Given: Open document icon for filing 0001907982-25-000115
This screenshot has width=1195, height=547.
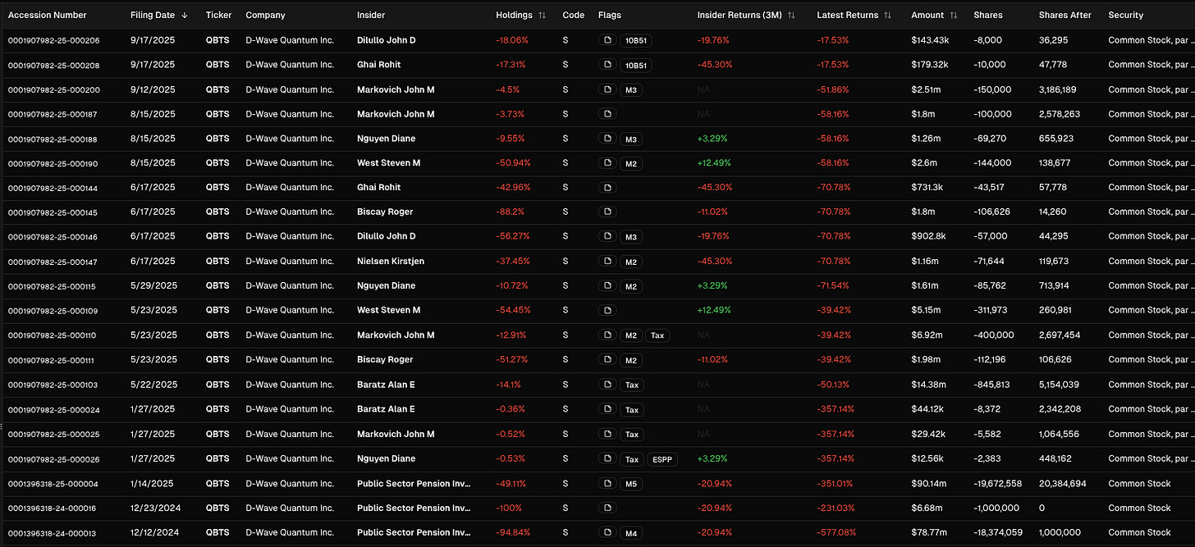Looking at the screenshot, I should 607,286.
